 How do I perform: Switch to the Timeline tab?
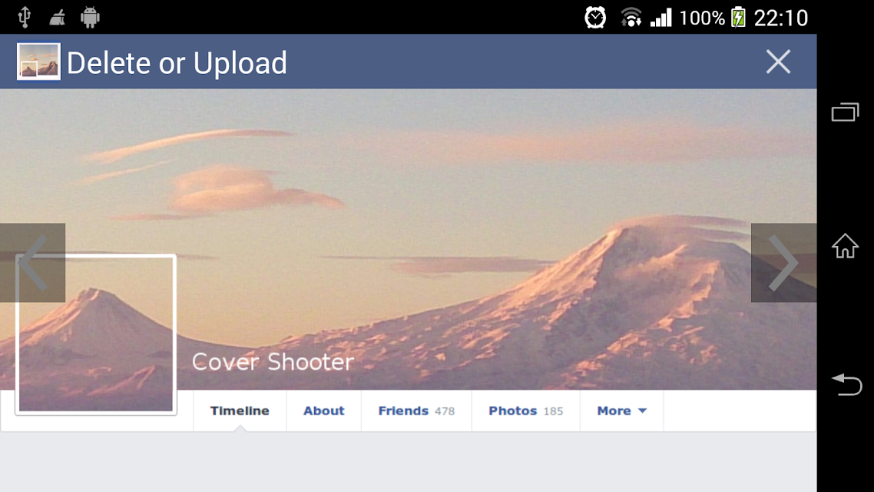[x=240, y=411]
